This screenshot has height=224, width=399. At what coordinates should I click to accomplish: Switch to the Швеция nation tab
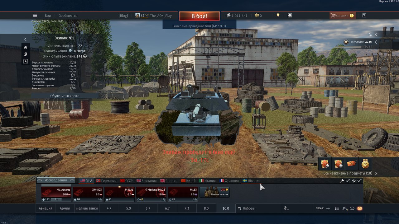251,181
